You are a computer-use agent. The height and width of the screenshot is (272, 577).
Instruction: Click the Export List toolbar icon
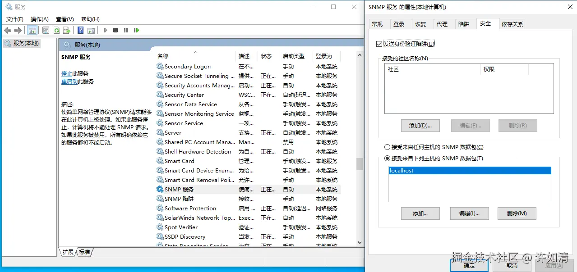(67, 30)
